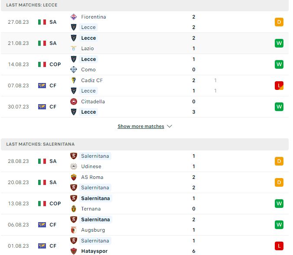Select the Last Matches: Lecce header
Image resolution: width=293 pixels, height=255 pixels.
[145, 5]
